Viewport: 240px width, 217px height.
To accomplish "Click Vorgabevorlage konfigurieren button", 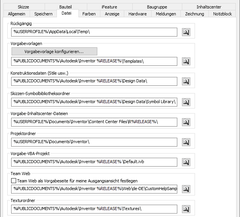I will point(54,51).
